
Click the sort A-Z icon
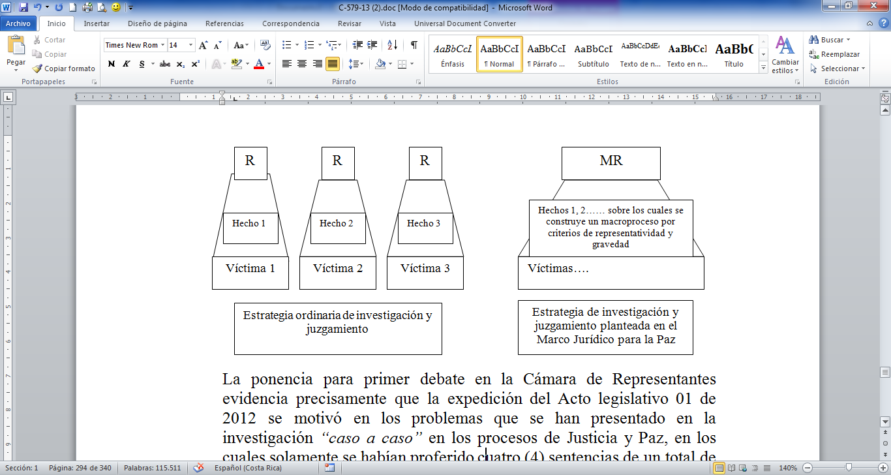click(392, 45)
